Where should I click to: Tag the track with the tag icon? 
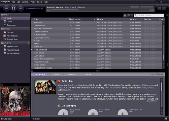(x=137, y=7)
